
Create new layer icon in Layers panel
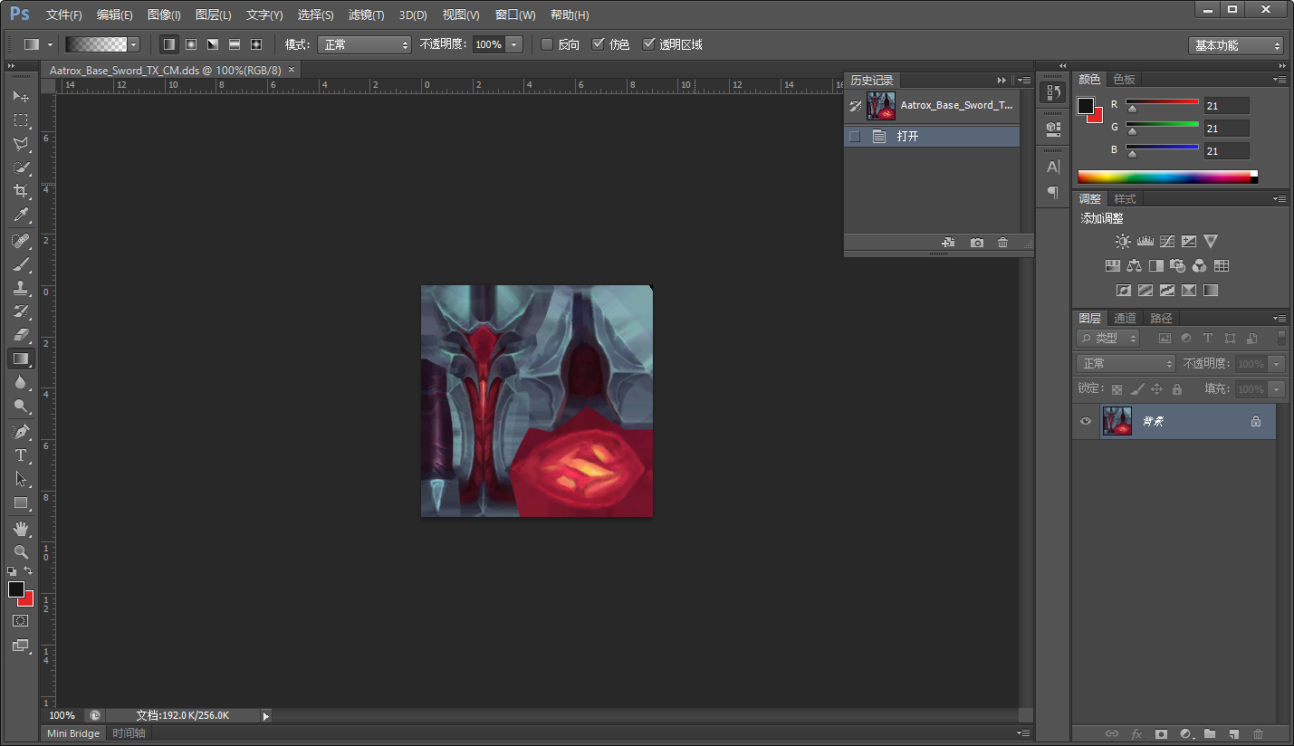(1233, 734)
